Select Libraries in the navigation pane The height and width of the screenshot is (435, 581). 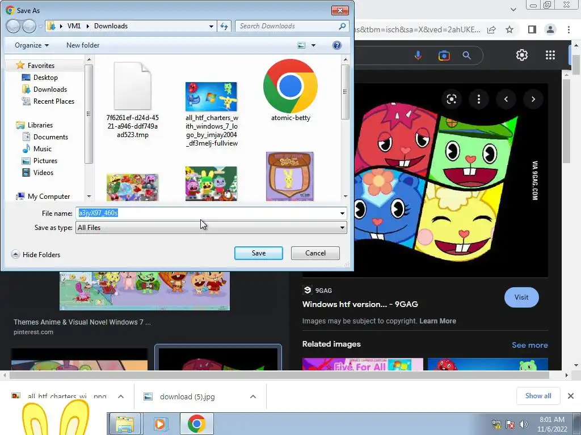click(x=40, y=125)
